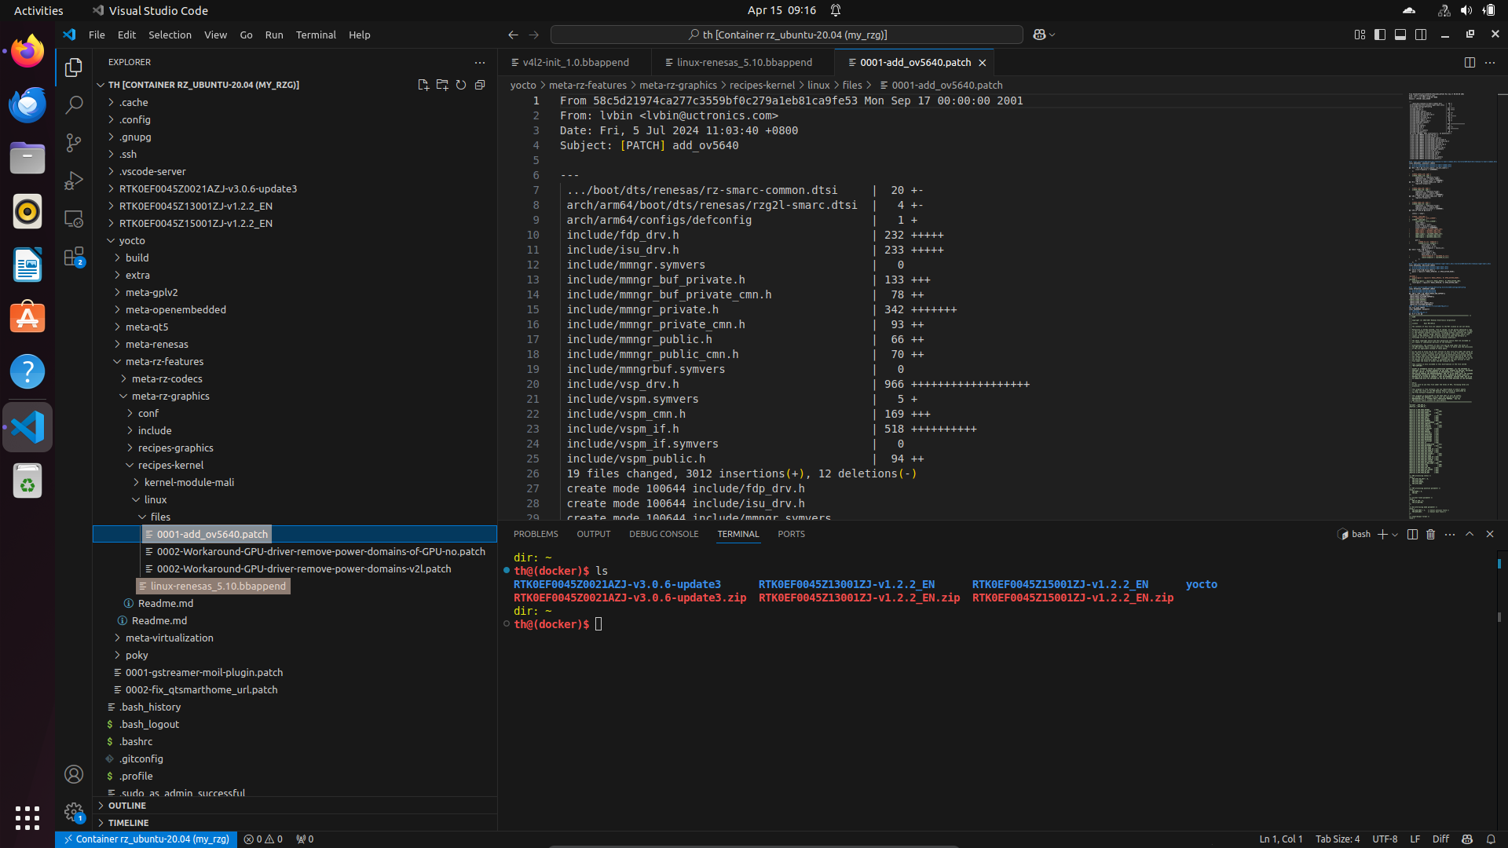1508x848 pixels.
Task: Open the Manage gear menu
Action: click(x=74, y=812)
